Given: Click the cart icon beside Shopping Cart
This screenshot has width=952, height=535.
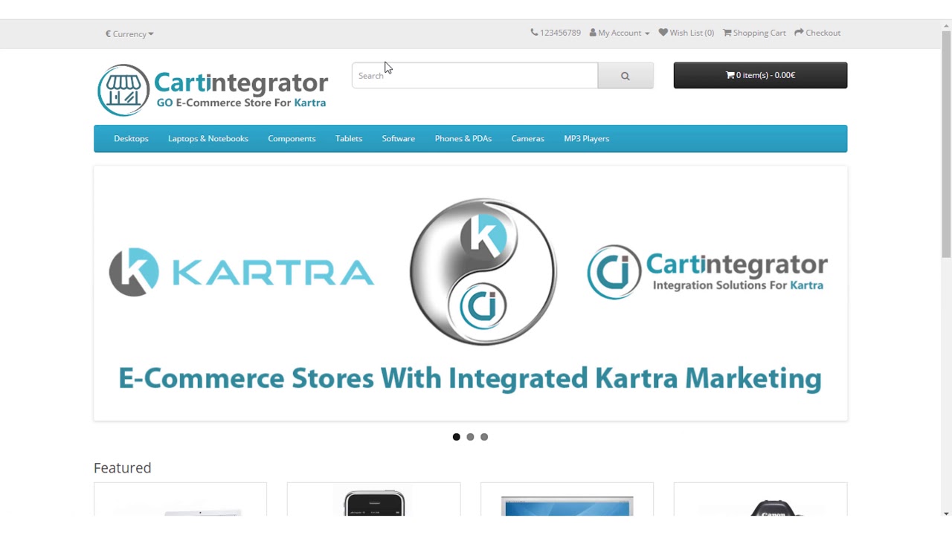Looking at the screenshot, I should click(727, 33).
